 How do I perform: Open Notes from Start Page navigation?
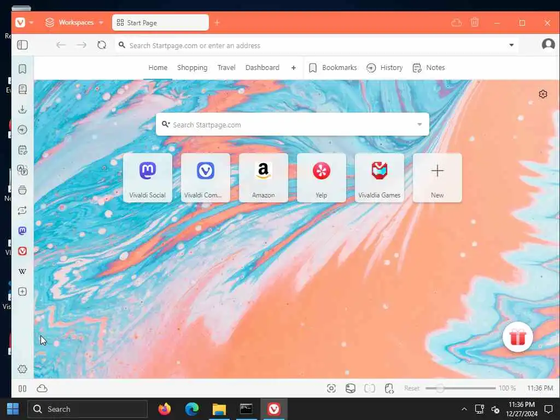429,67
